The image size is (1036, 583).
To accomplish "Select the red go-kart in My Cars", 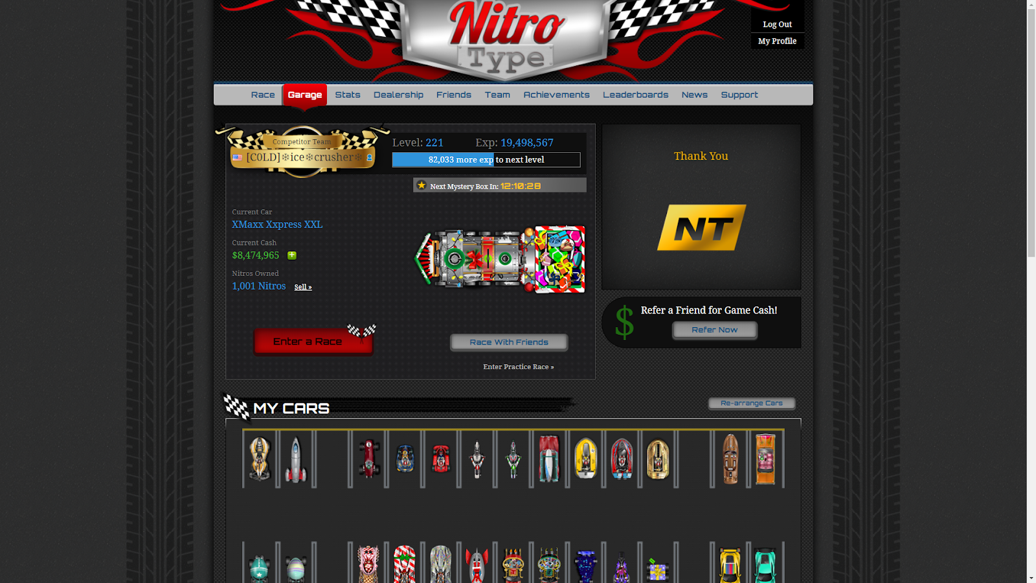I will point(441,459).
